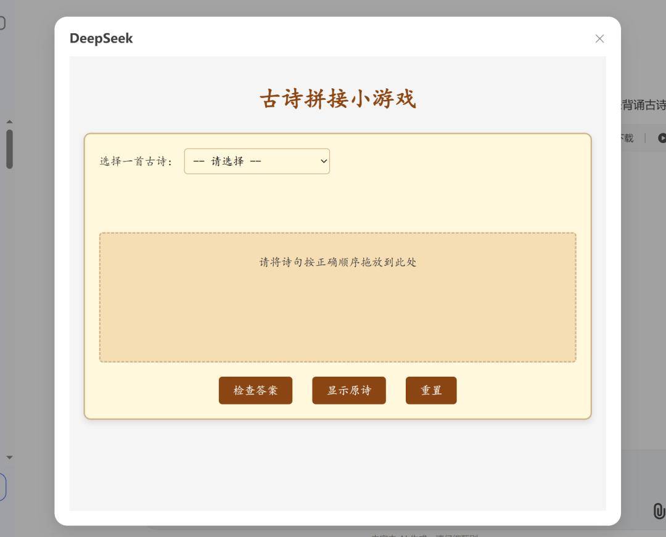Click the up arrow on the left edge
The image size is (666, 537).
[9, 121]
